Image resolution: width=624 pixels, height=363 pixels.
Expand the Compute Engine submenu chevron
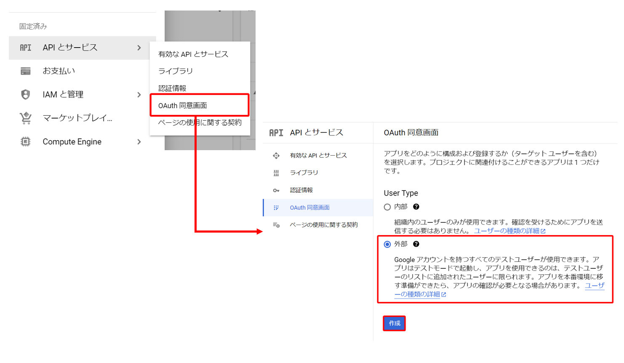(139, 141)
